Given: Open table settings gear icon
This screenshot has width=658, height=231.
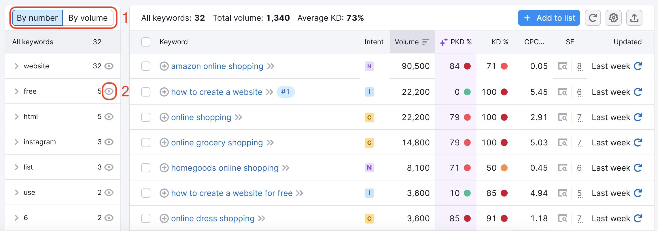Looking at the screenshot, I should (613, 18).
